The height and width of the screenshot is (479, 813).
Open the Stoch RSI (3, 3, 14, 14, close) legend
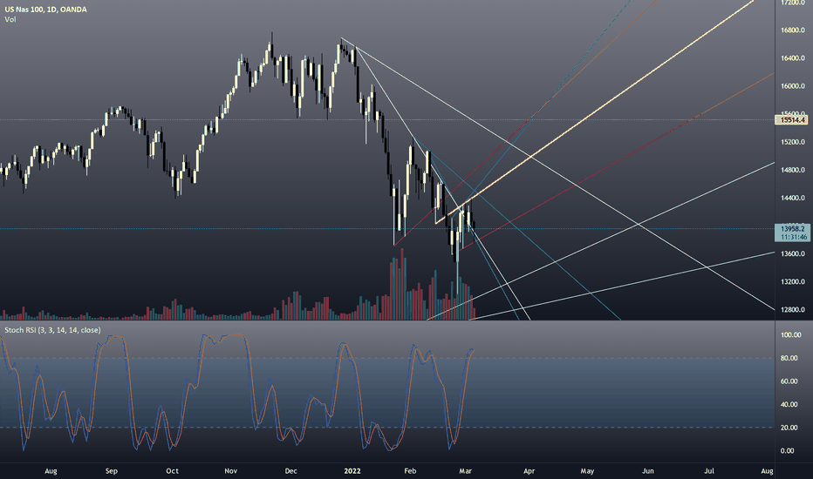(52, 330)
